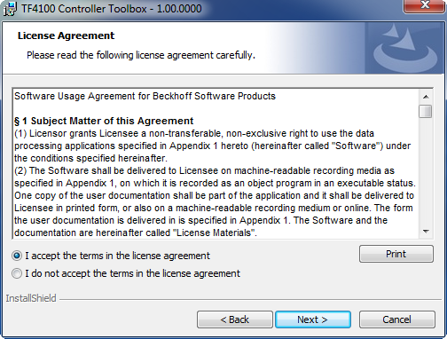The image size is (447, 339).
Task: Continue the installation with Next
Action: (x=313, y=319)
